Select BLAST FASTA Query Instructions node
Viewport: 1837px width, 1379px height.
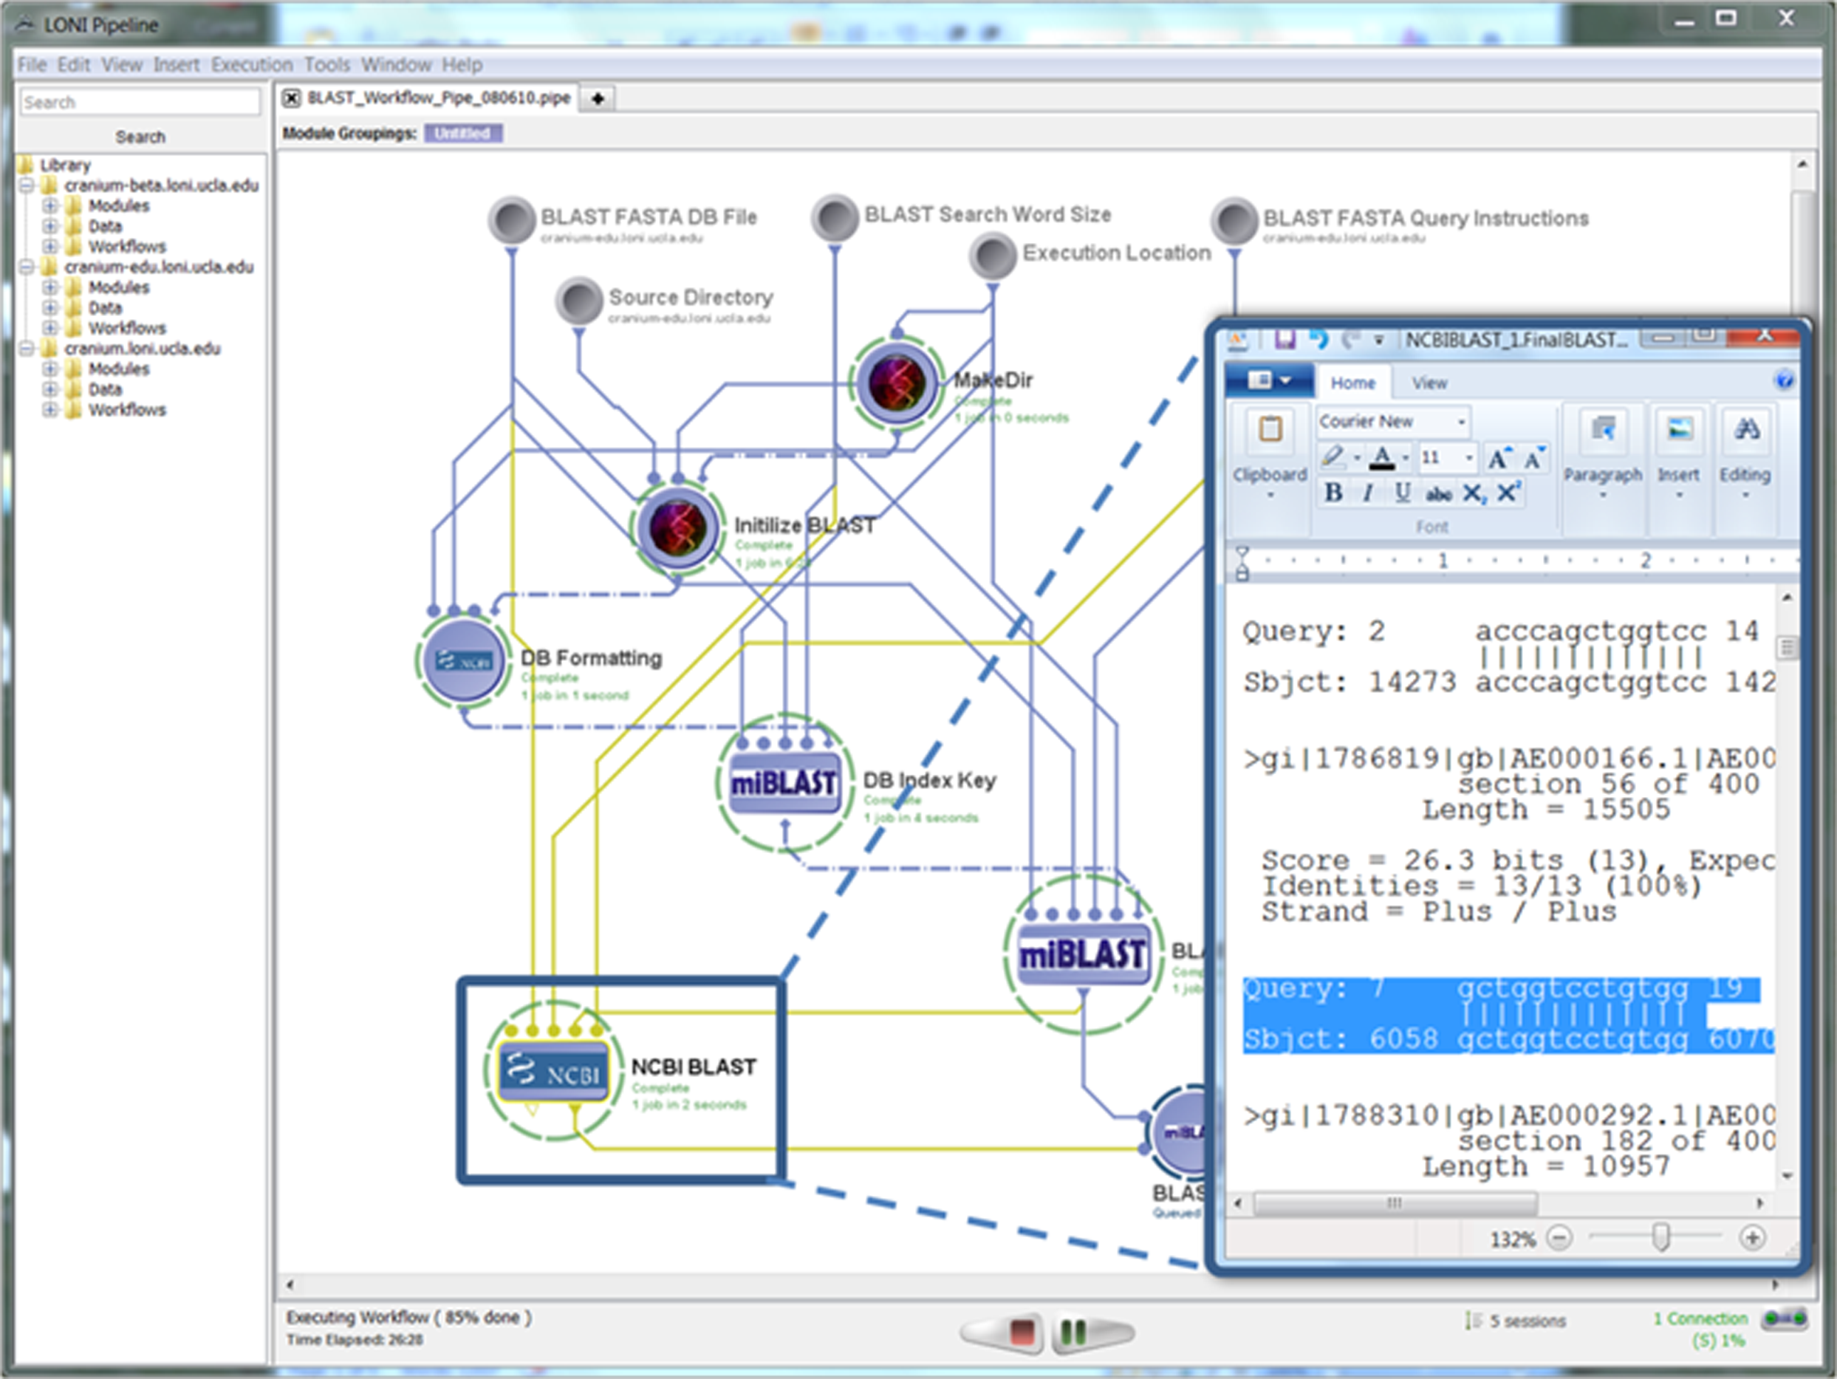(x=1234, y=221)
